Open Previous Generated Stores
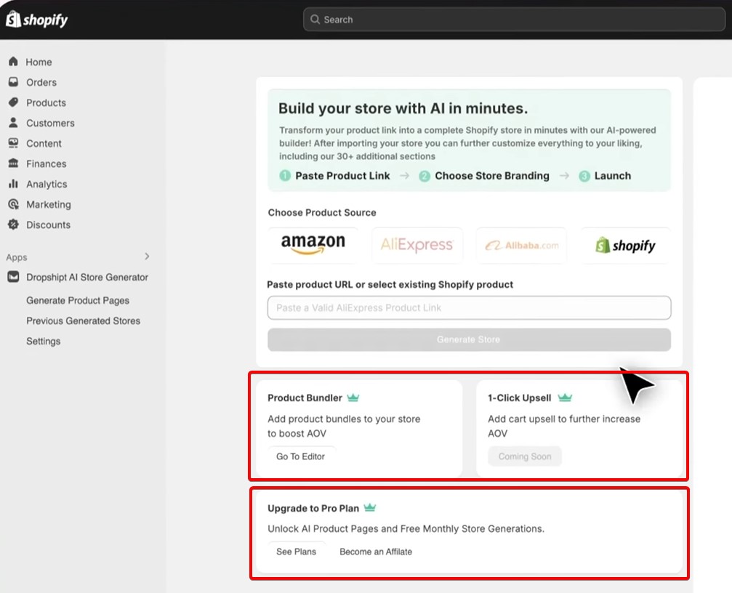The width and height of the screenshot is (732, 593). click(83, 320)
